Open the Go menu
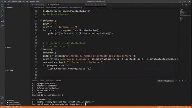This screenshot has width=192, height=108. tap(23, 1)
